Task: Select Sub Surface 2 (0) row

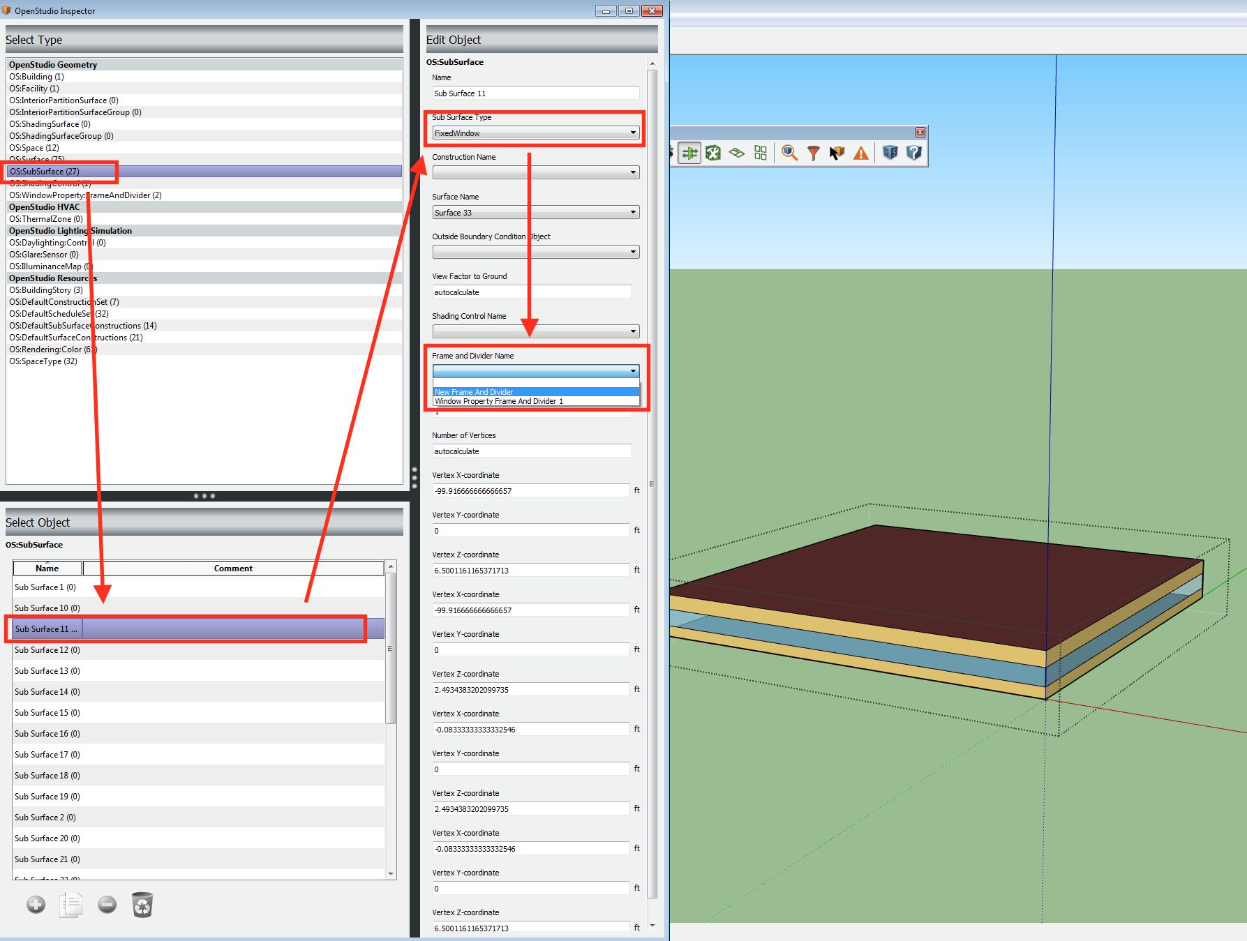Action: [x=199, y=818]
